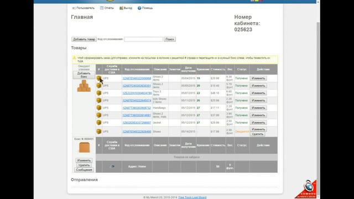Click Удалить under Бокс № 468491

tap(84, 165)
